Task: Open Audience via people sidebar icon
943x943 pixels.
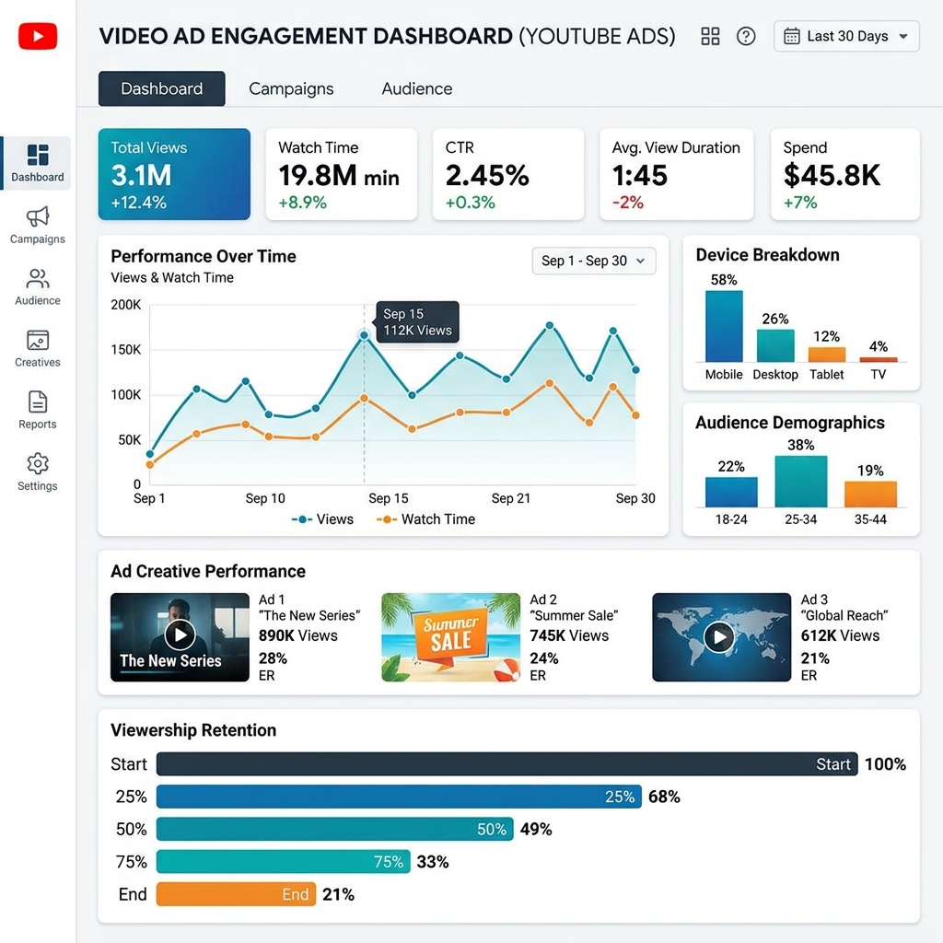Action: (x=38, y=278)
